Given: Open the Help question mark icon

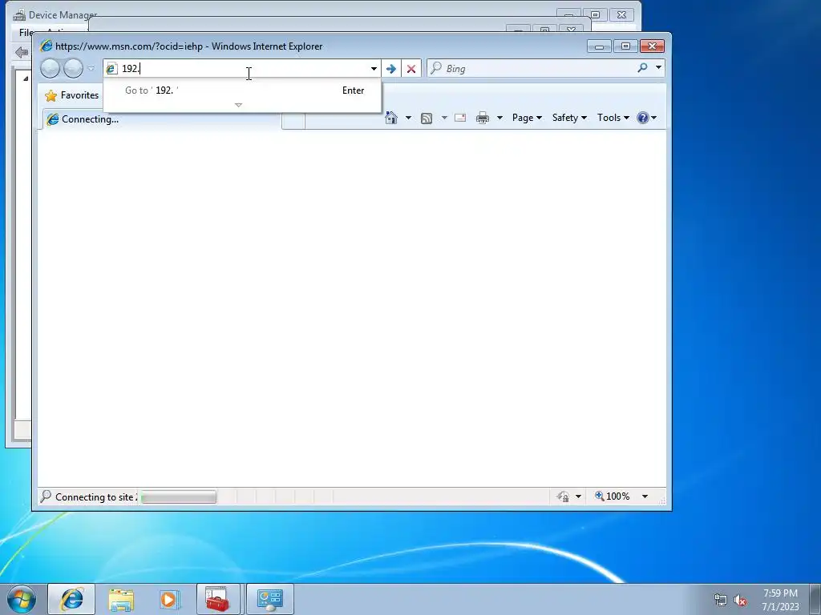Looking at the screenshot, I should (x=642, y=118).
